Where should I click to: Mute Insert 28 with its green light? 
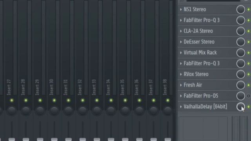(26, 100)
